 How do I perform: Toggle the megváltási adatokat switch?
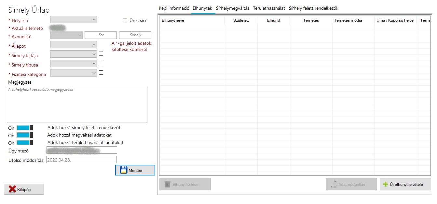[x=25, y=135]
